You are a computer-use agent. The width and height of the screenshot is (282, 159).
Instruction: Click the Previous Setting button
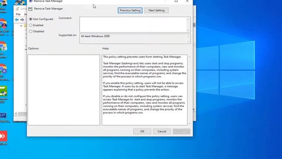pyautogui.click(x=130, y=10)
